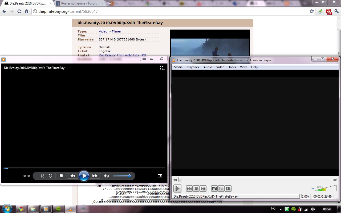The height and width of the screenshot is (213, 341).
Task: Fast forward in Windows Media Player
Action: (x=95, y=176)
